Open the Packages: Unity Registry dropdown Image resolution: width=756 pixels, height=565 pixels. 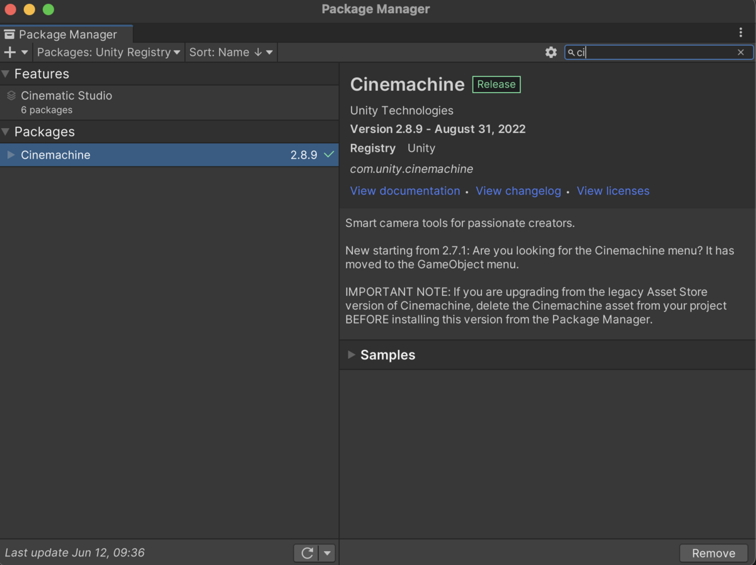point(108,52)
